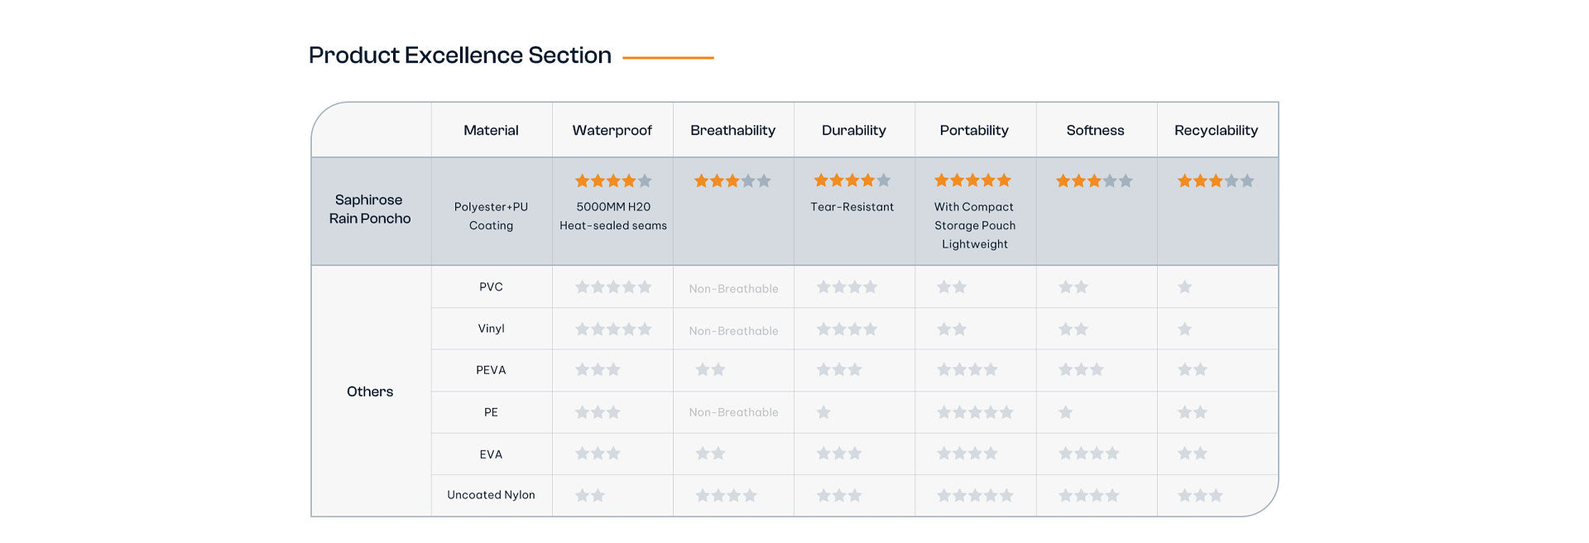Click the Saphirose Portability five-star rating
The image size is (1589, 543).
coord(973,180)
